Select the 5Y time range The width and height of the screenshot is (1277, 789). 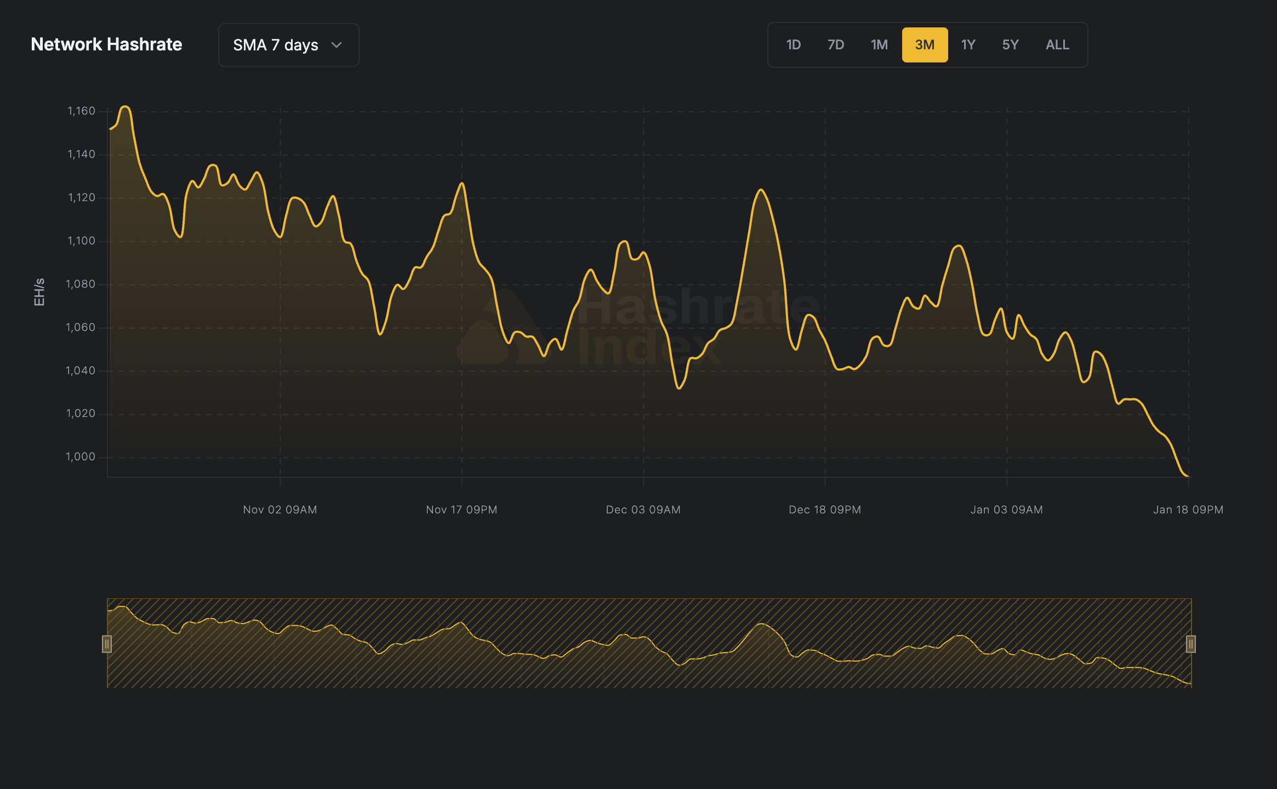pyautogui.click(x=1010, y=45)
